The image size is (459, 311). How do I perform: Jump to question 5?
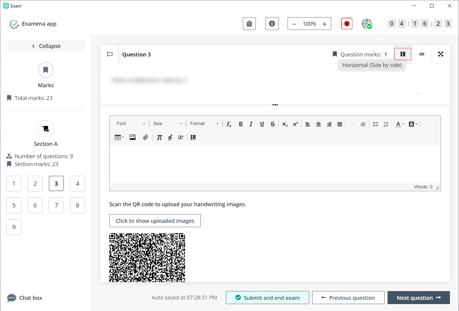coord(14,205)
